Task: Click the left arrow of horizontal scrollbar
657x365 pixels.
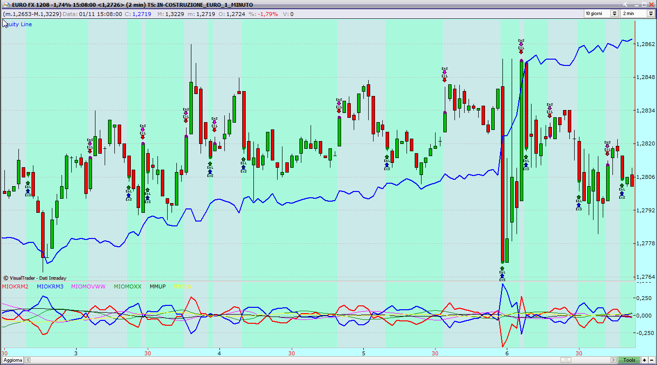Action: pyautogui.click(x=28, y=360)
